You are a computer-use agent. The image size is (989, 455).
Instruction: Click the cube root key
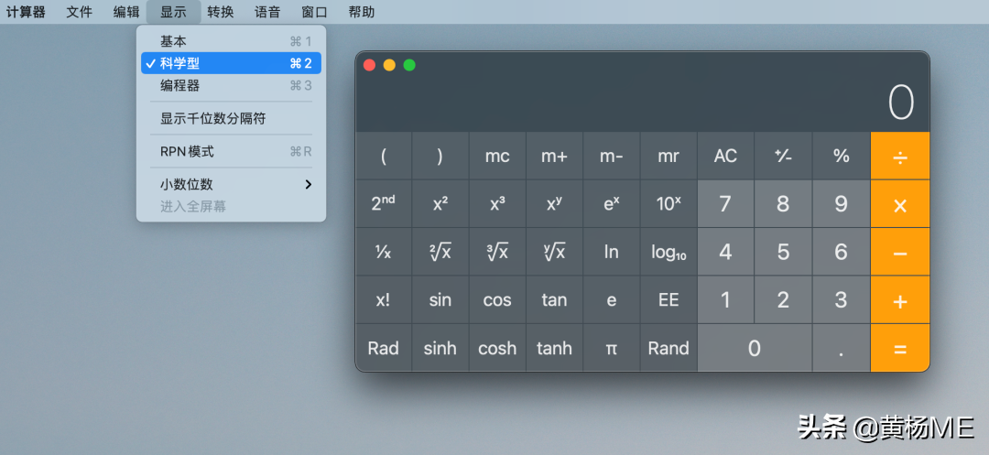tap(497, 252)
